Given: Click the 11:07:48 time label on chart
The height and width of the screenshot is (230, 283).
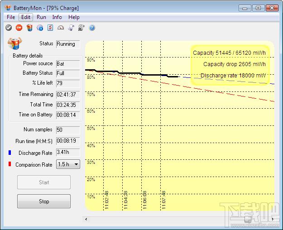Looking at the screenshot, I should tap(164, 200).
